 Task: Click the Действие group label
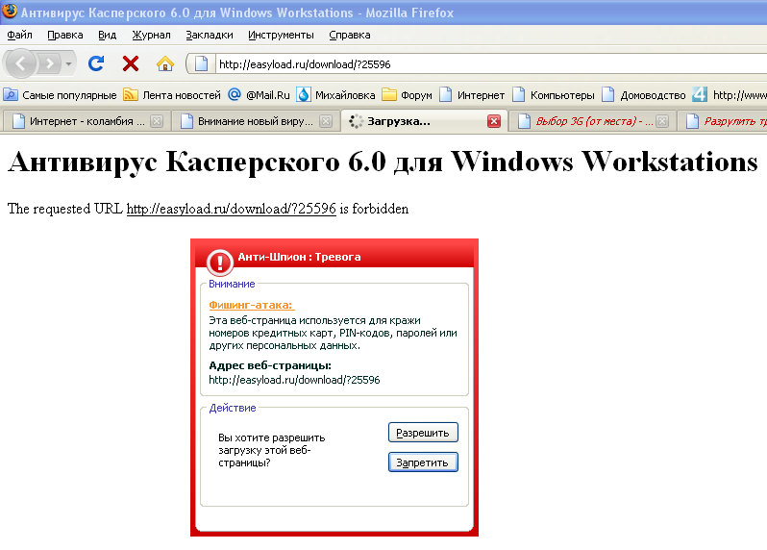tap(233, 408)
